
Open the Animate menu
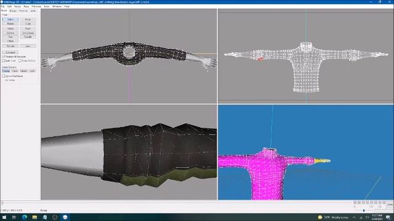36,6
